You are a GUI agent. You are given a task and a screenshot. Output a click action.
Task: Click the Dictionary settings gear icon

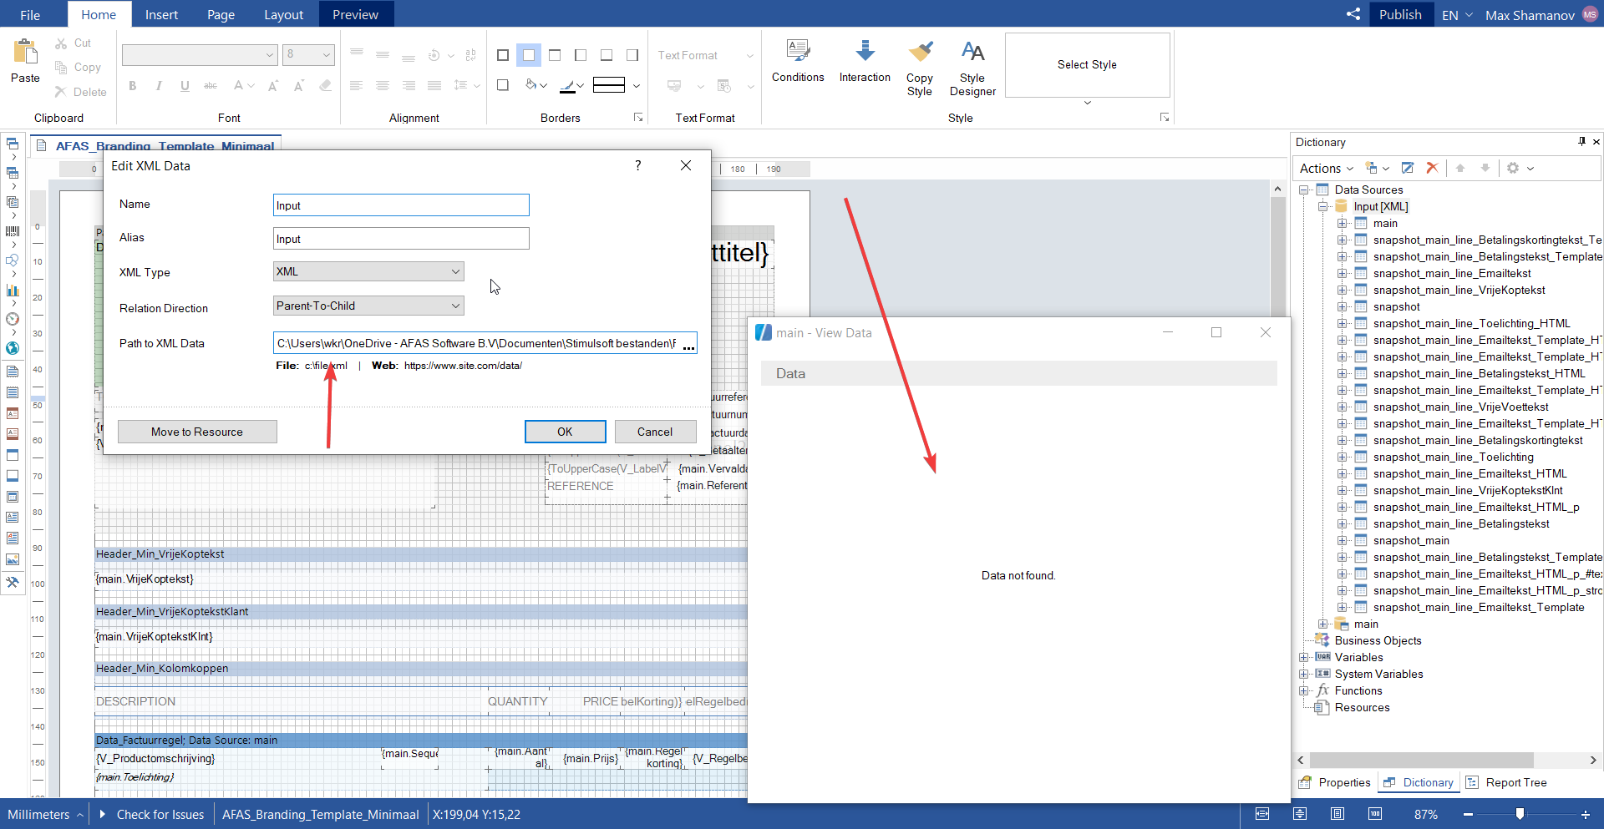[1513, 168]
